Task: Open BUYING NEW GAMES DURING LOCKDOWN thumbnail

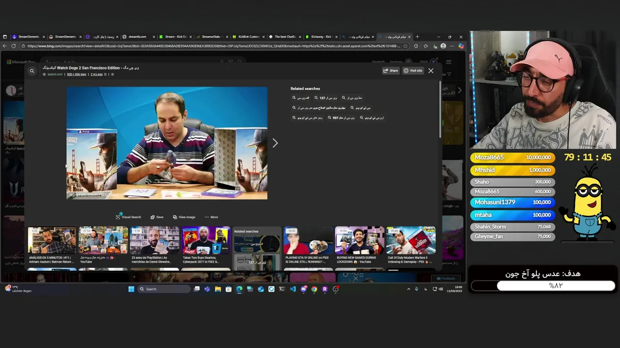Action: click(359, 241)
